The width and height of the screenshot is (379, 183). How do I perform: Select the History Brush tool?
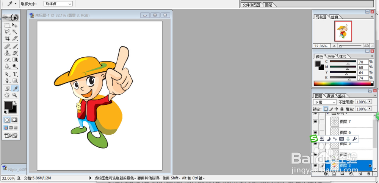pos(15,53)
